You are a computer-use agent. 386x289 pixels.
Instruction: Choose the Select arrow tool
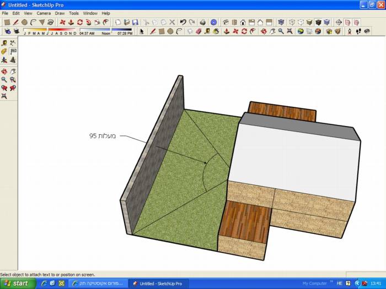pos(142,31)
